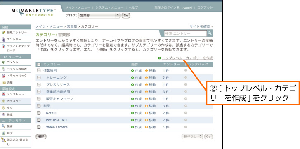Image resolution: width=300 pixels, height=149 pixels.
Task: Click green 作成 icon in 情報種別 row
Action: tap(132, 70)
